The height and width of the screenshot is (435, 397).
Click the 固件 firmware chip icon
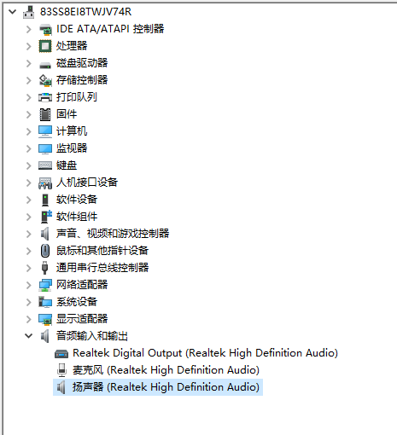pyautogui.click(x=45, y=114)
